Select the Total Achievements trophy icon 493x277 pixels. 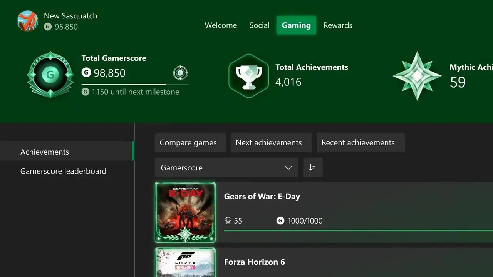click(x=248, y=76)
